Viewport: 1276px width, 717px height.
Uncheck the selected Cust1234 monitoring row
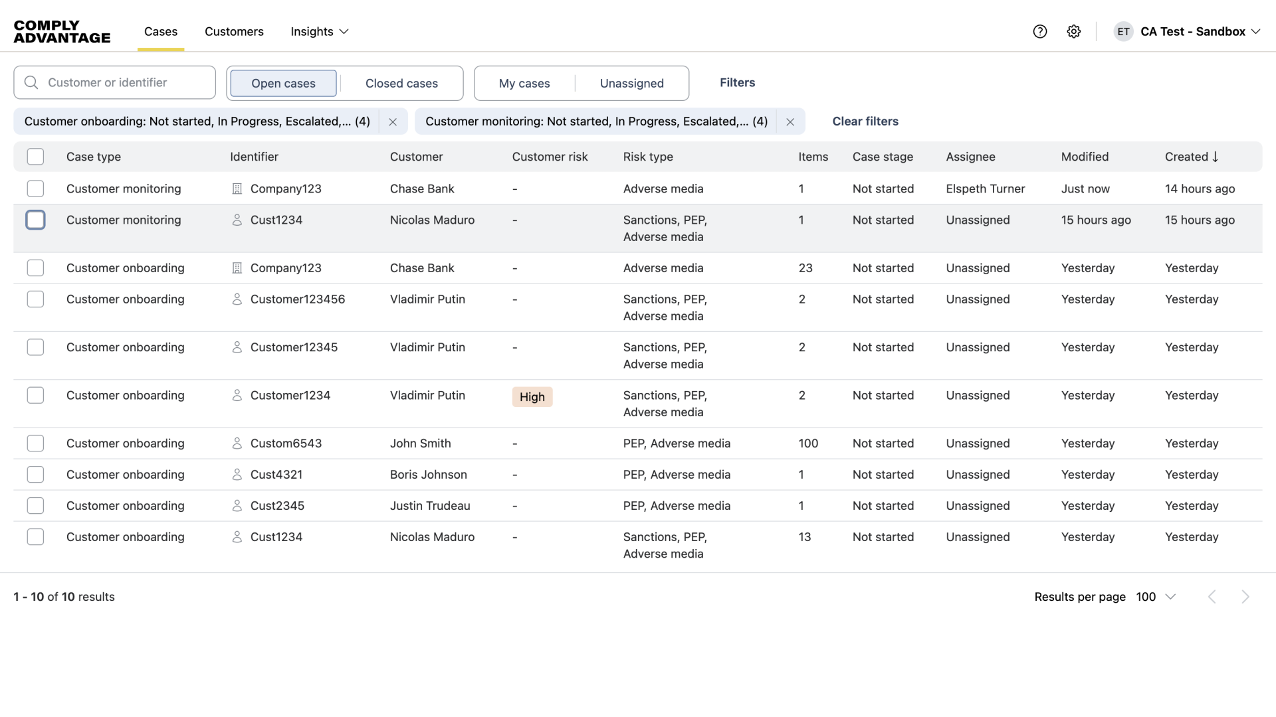35,220
